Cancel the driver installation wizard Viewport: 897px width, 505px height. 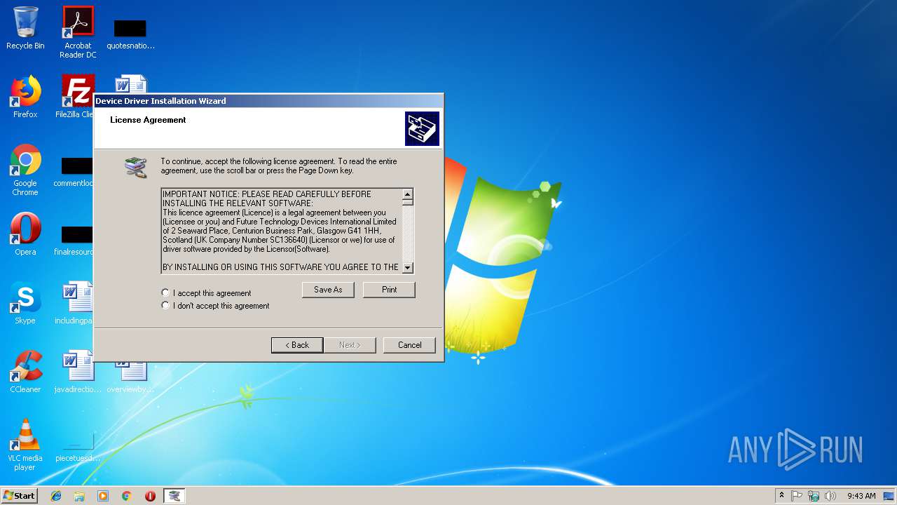tap(409, 345)
